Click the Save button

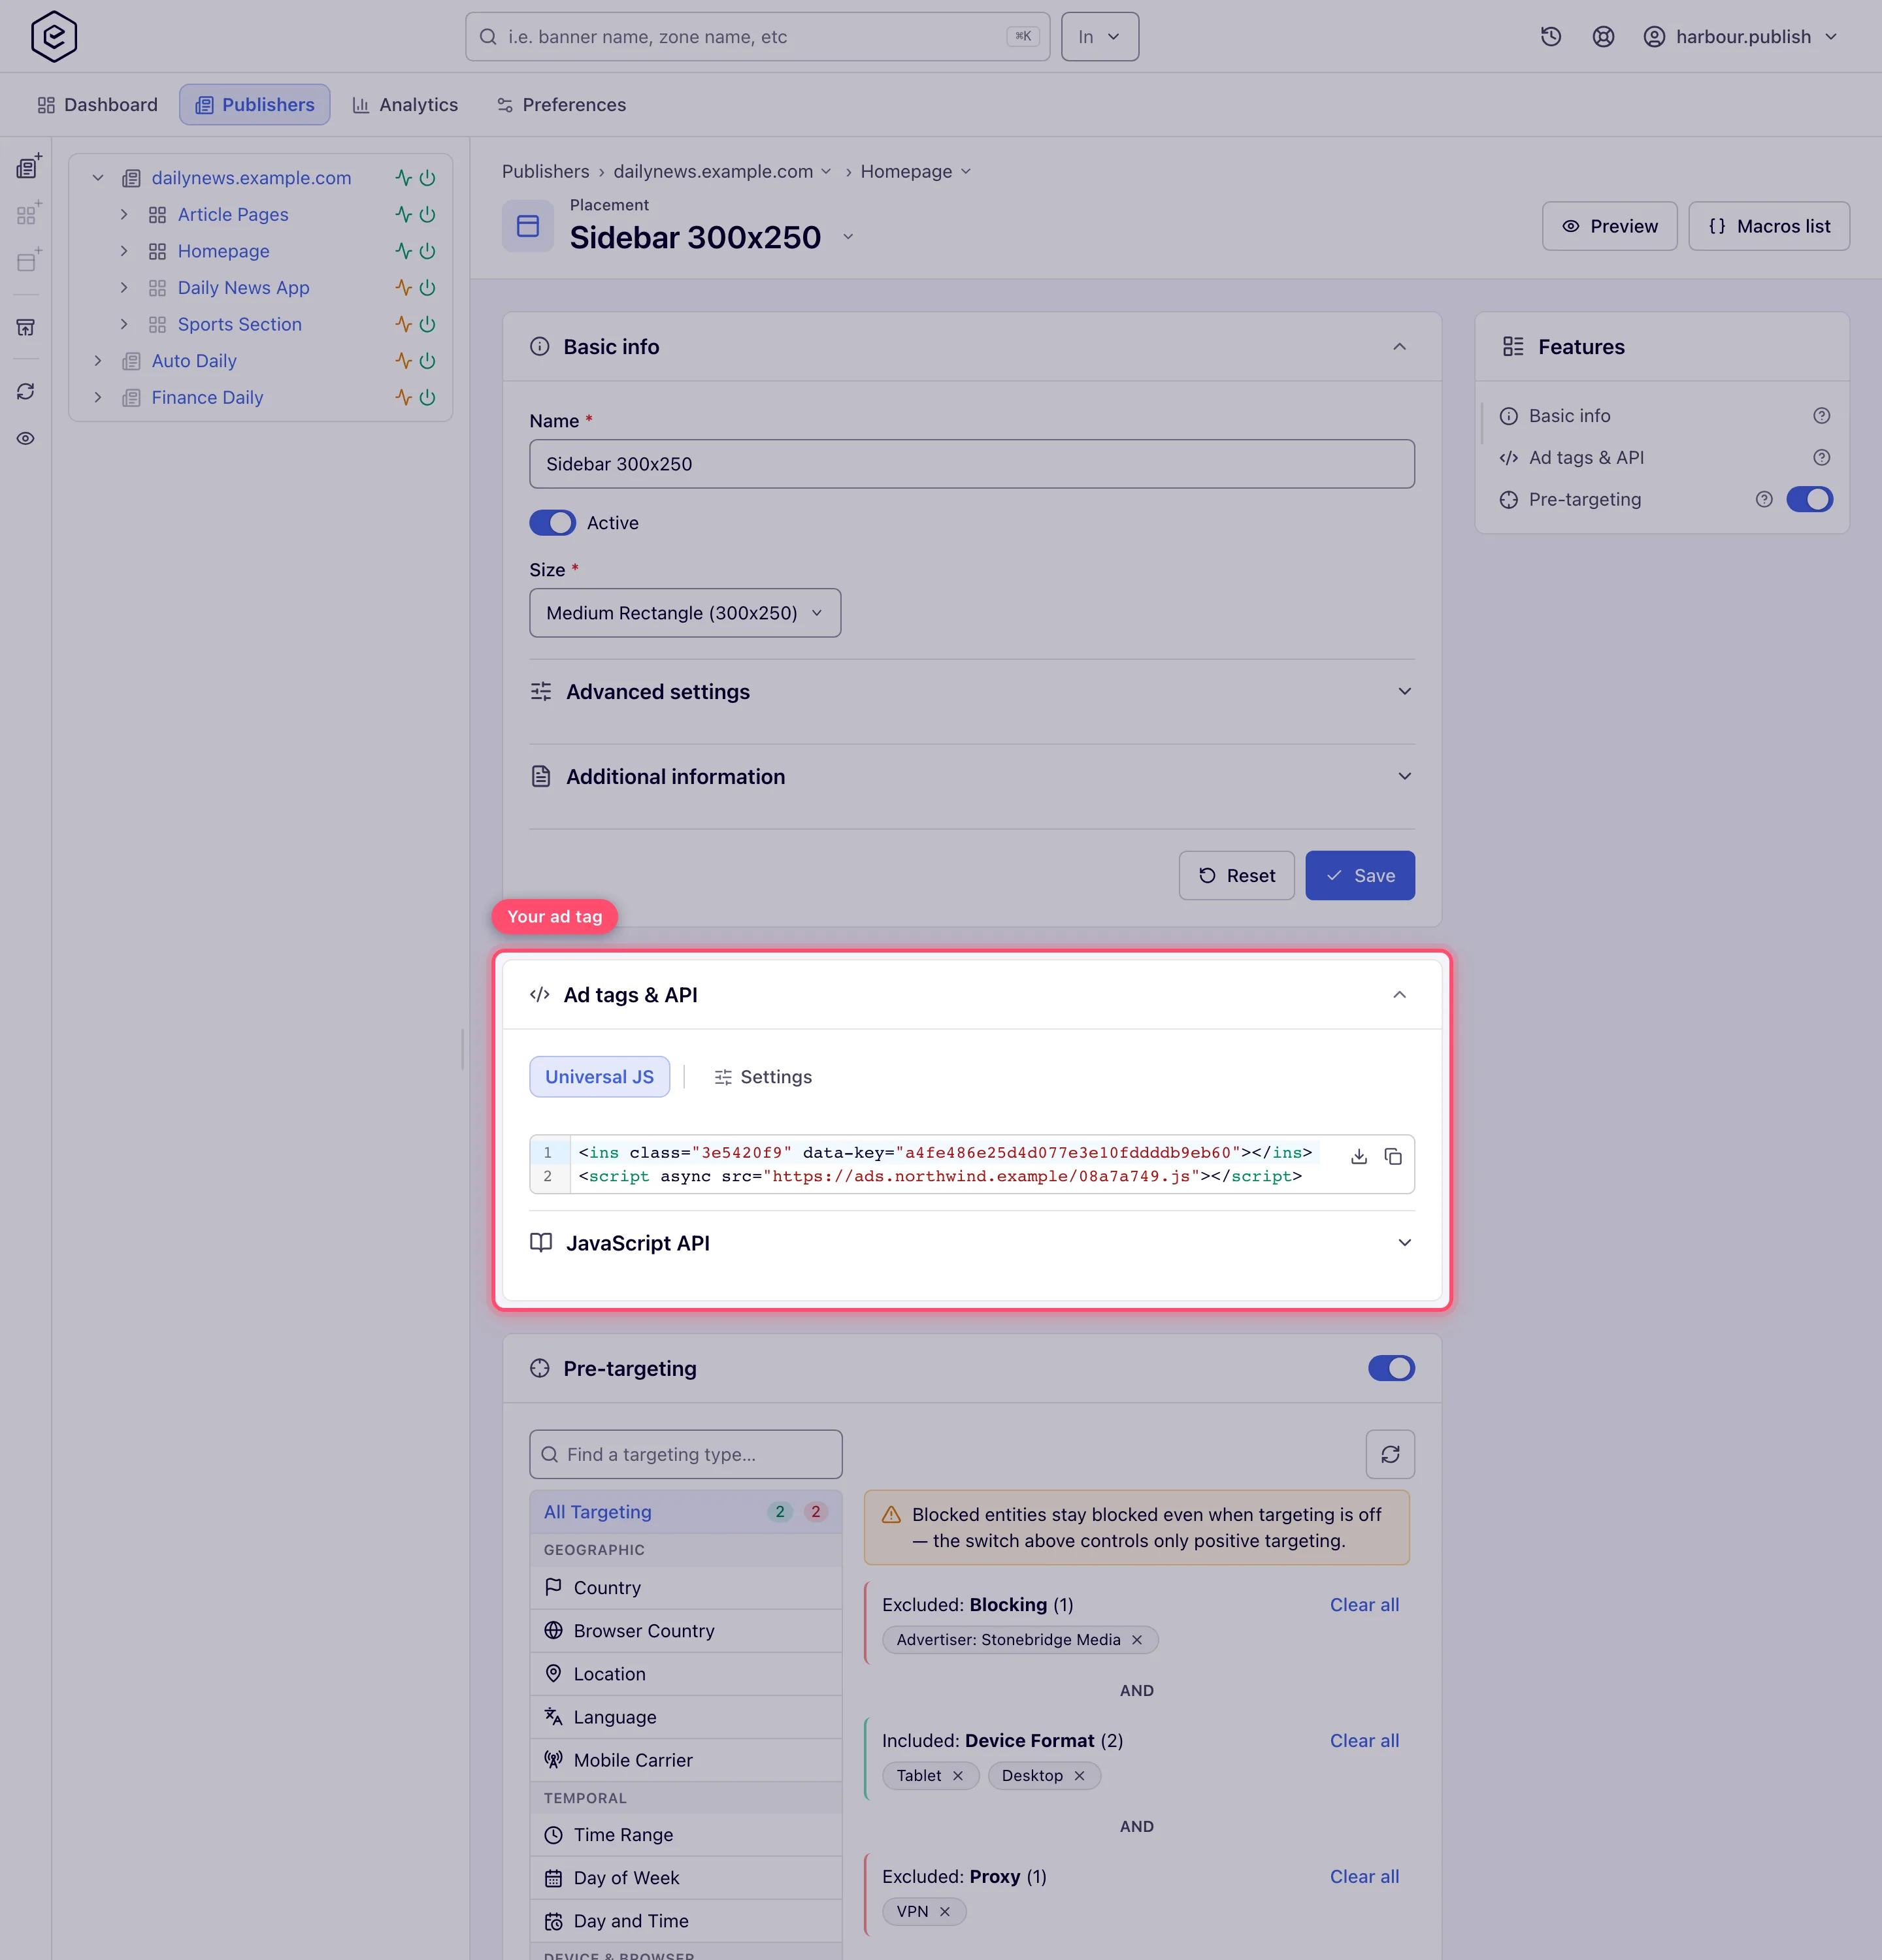tap(1360, 876)
